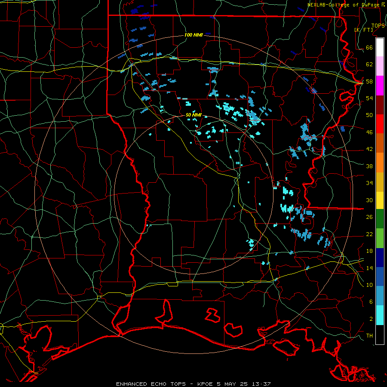Click the '100 NMI' range ring label
This screenshot has height=387, width=387.
pos(193,35)
